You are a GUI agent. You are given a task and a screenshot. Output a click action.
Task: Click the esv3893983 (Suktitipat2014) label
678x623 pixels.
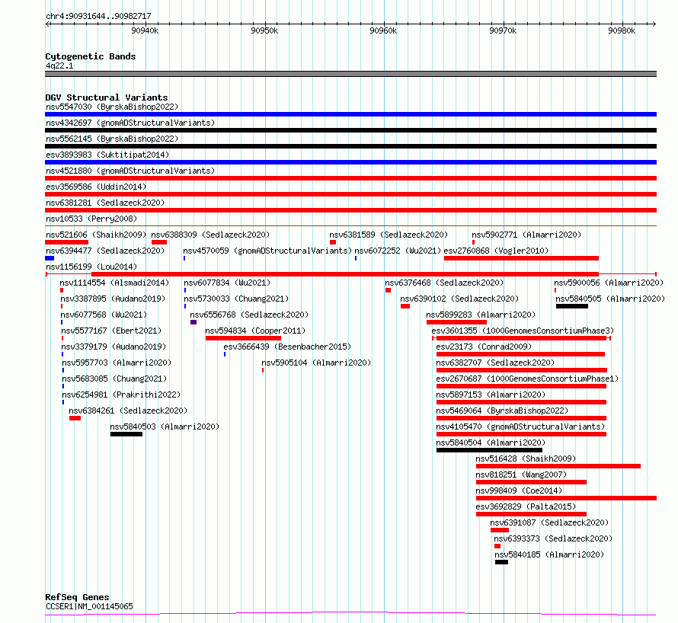pyautogui.click(x=107, y=155)
